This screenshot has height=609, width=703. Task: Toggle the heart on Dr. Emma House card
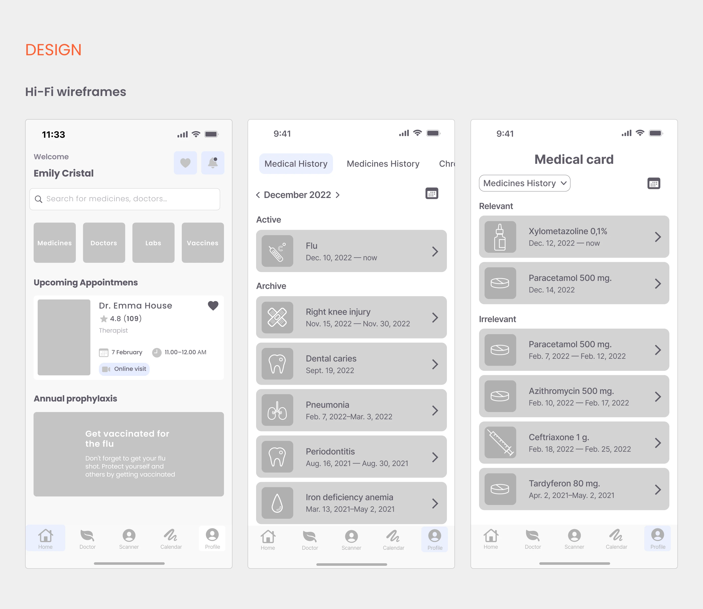pyautogui.click(x=213, y=306)
